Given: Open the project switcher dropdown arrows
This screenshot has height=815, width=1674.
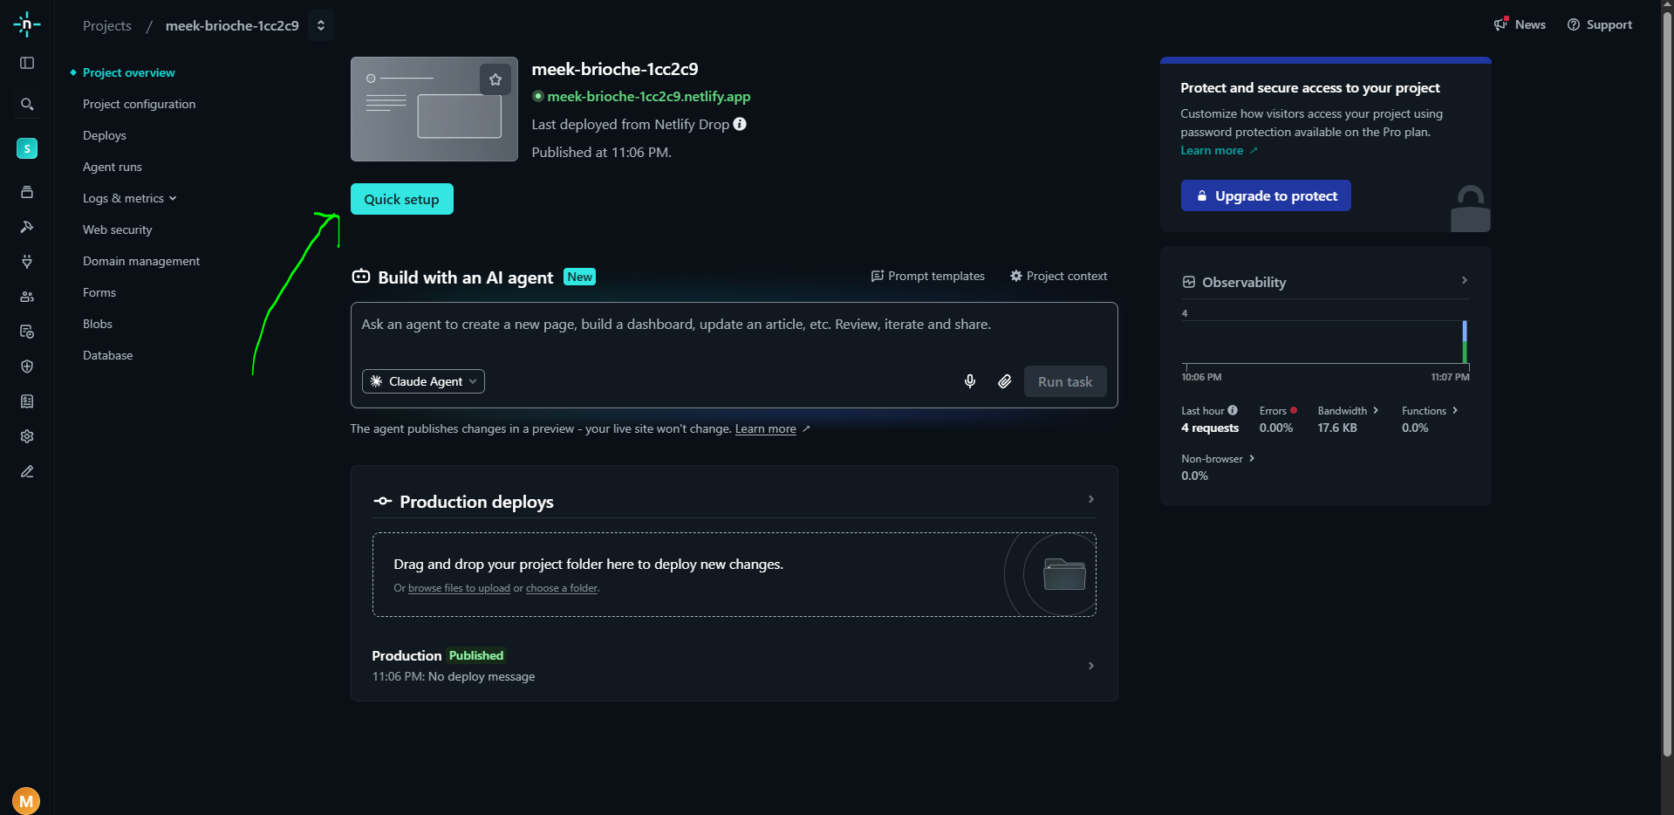Looking at the screenshot, I should click(321, 25).
